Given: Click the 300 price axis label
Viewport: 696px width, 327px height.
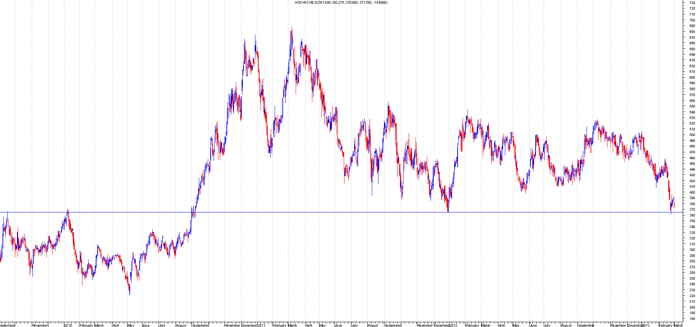Looking at the screenshot, I should coord(692,250).
